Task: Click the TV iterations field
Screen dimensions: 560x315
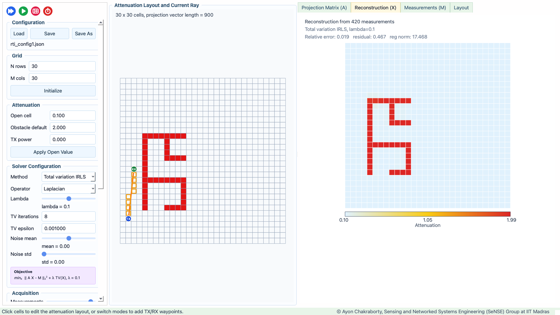Action: click(69, 216)
